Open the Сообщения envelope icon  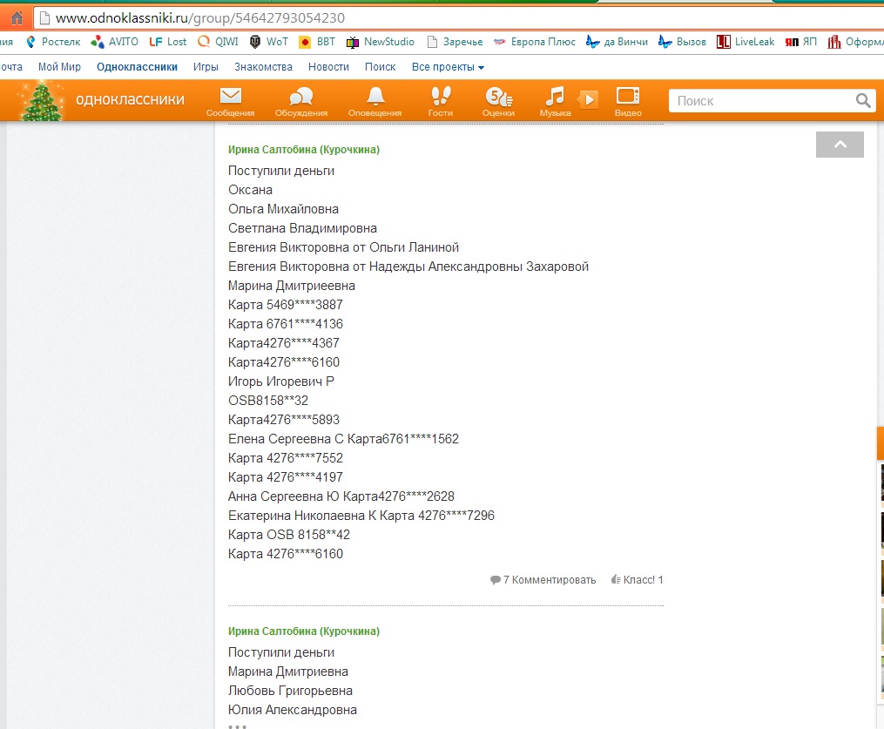230,98
